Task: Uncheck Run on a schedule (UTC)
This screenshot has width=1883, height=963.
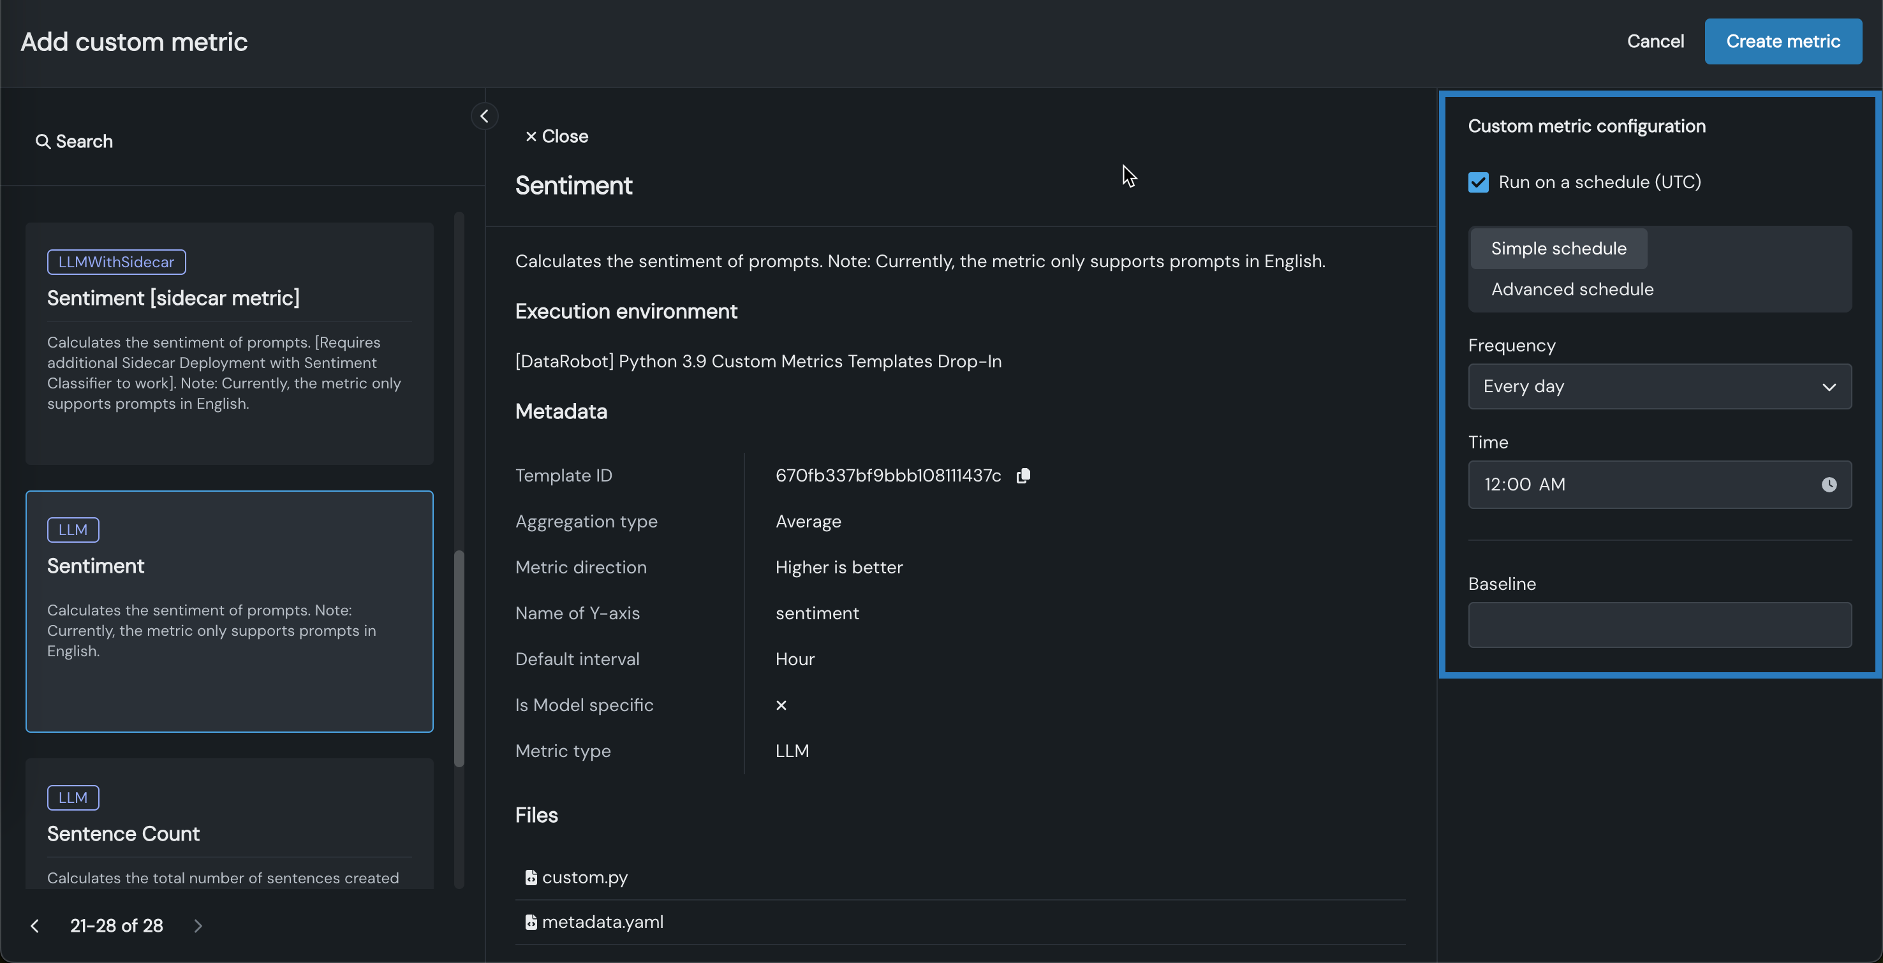Action: pos(1478,182)
